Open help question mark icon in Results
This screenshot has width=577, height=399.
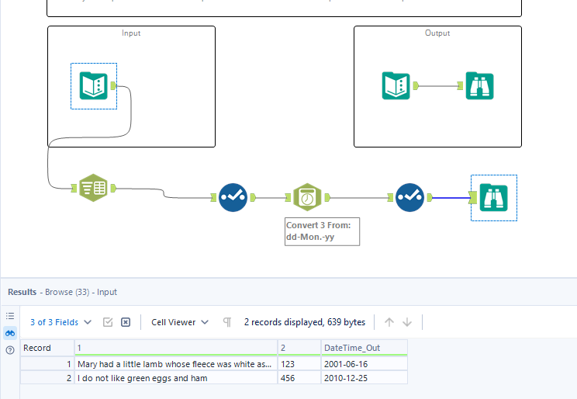pyautogui.click(x=10, y=350)
